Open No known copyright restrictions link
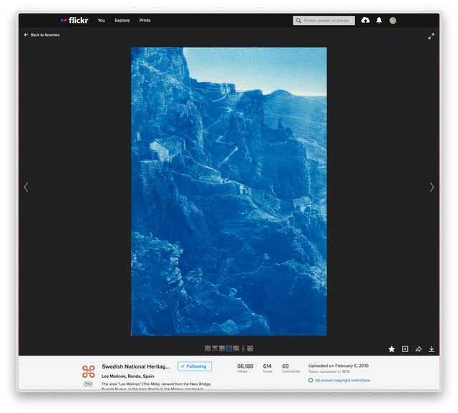Image resolution: width=458 pixels, height=413 pixels. [x=342, y=380]
